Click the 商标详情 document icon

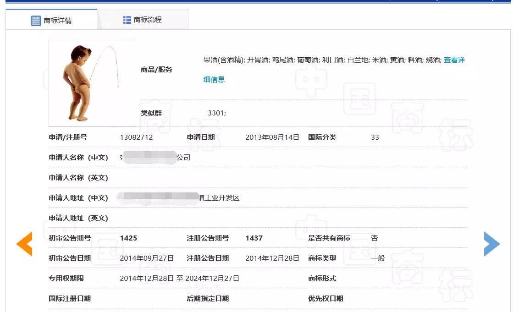(36, 21)
